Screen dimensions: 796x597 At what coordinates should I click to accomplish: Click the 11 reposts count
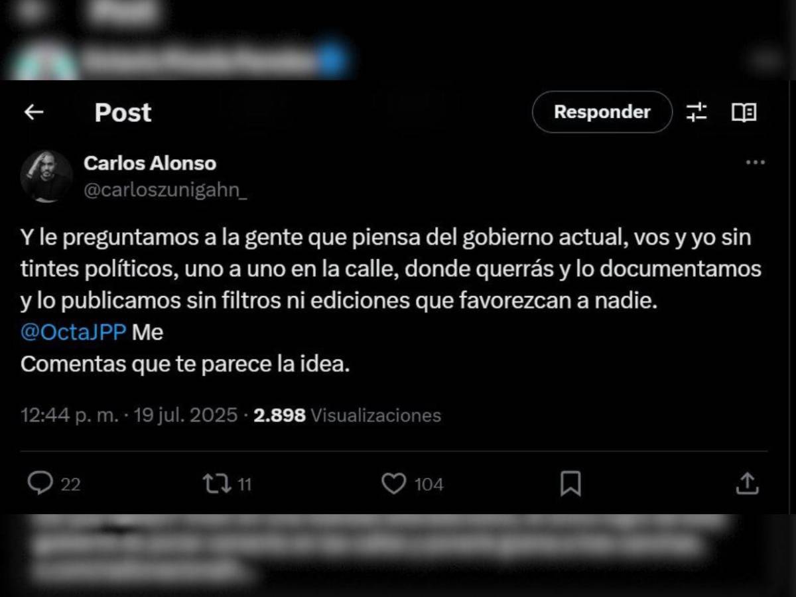[244, 485]
